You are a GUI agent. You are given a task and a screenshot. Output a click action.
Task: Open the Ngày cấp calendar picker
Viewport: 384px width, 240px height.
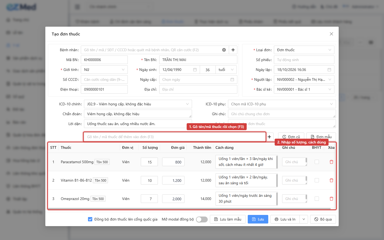coord(232,79)
